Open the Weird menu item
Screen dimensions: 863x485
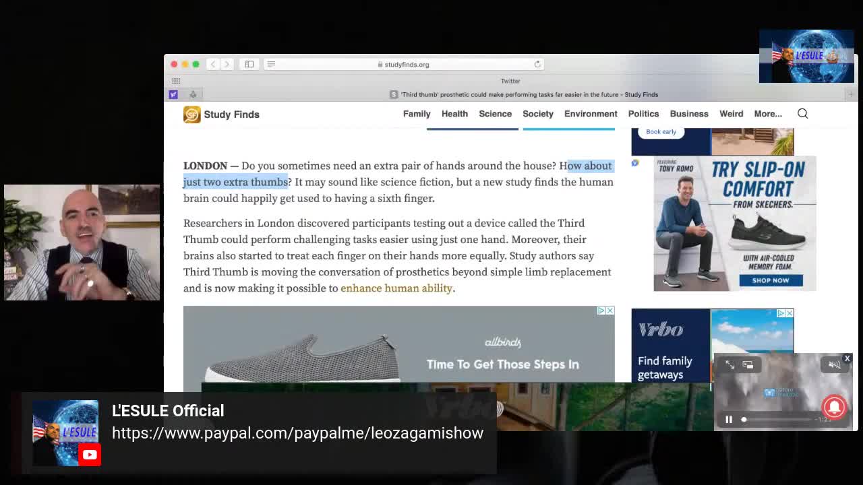[731, 114]
